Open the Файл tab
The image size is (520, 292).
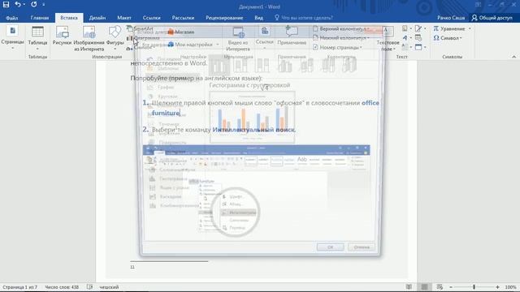pos(12,18)
